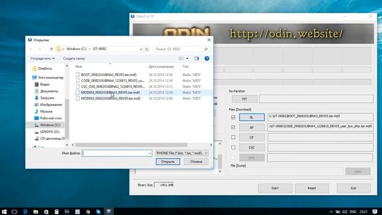
Task: Open File Explorer from taskbar
Action: click(x=36, y=211)
